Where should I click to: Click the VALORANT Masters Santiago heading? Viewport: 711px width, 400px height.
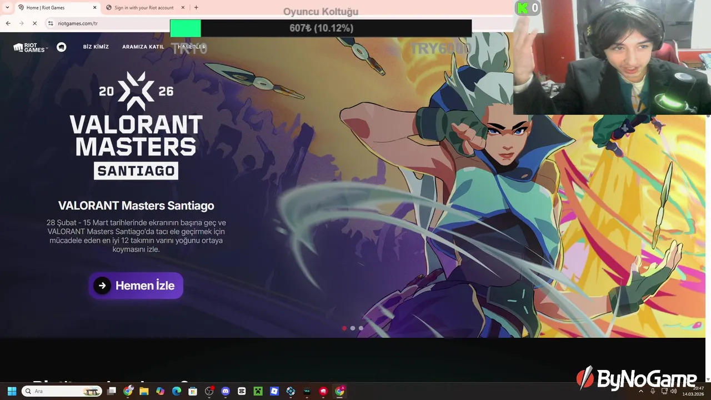tap(136, 206)
